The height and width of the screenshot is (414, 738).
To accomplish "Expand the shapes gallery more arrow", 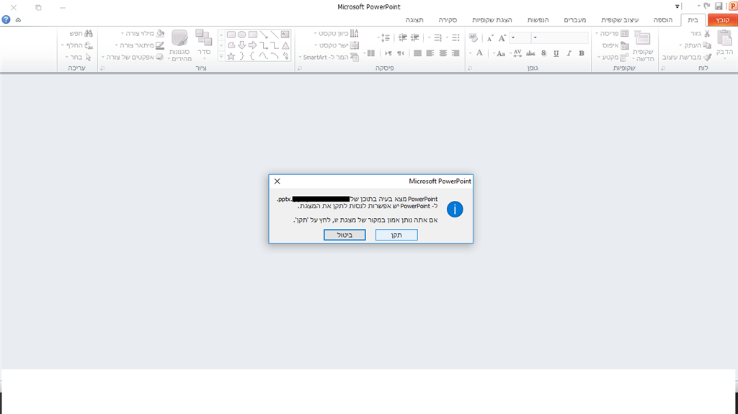I will (221, 56).
